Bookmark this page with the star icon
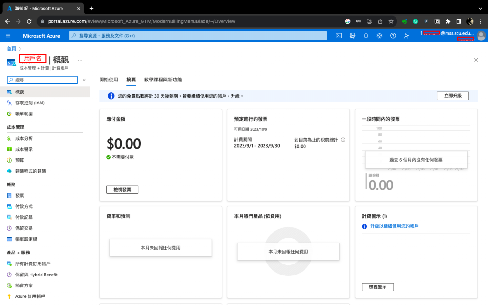The image size is (488, 305). (391, 21)
